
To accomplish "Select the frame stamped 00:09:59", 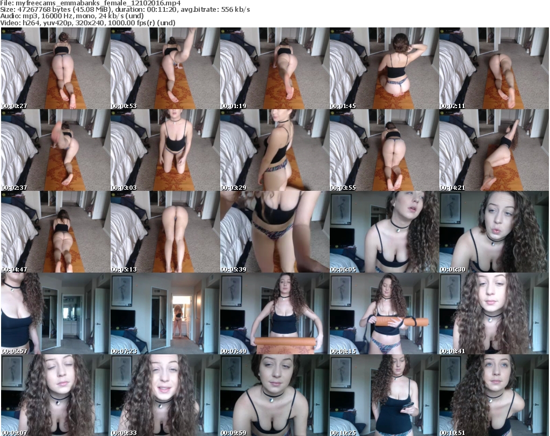I will tap(274, 395).
